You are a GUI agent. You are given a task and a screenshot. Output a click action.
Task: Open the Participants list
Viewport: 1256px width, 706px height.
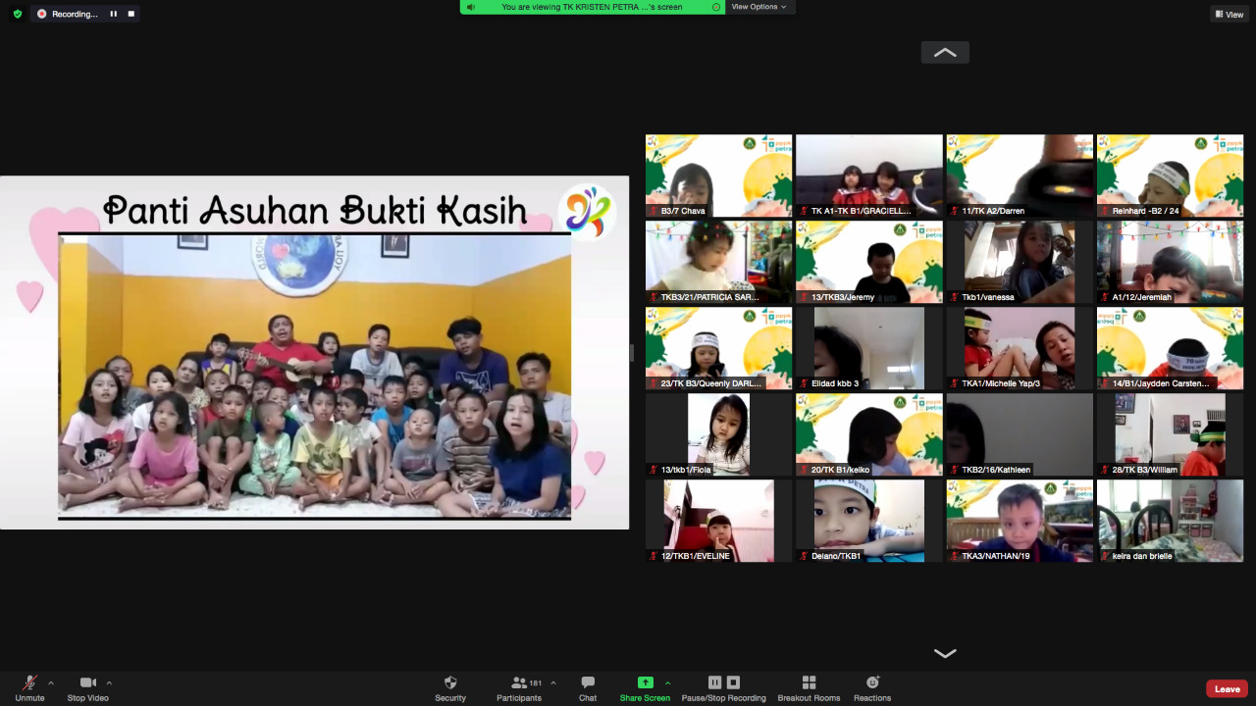[519, 686]
